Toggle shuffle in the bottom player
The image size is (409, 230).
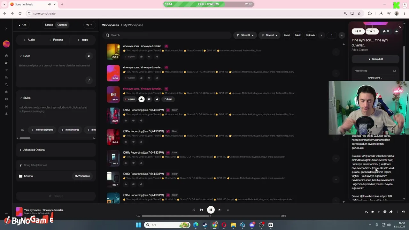[193, 210]
